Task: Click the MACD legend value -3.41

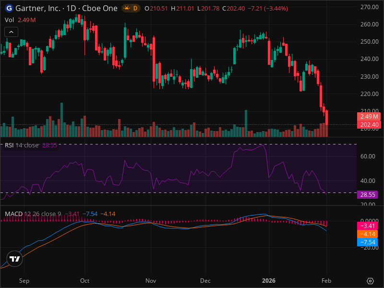Action: 72,214
